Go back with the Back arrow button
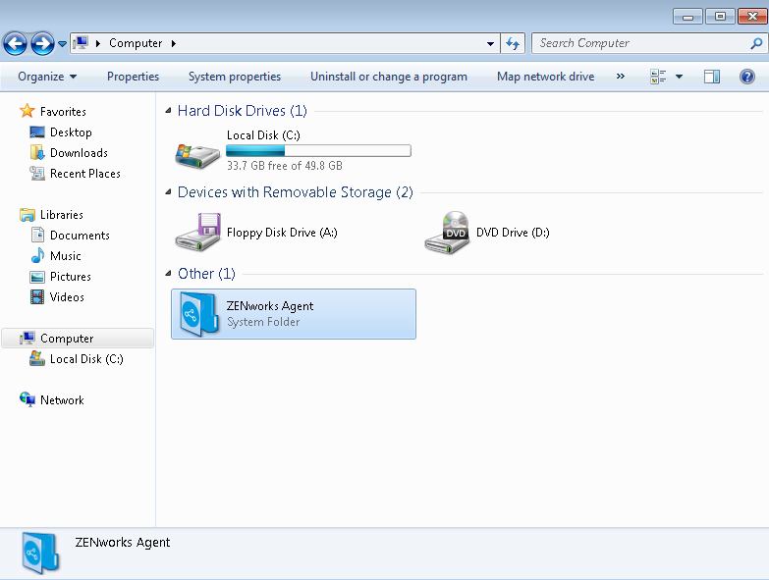The image size is (769, 580). tap(15, 43)
